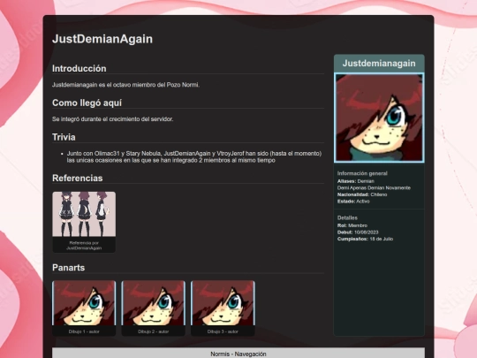Click the text Demi Apenas Demian Novamente
The width and height of the screenshot is (477, 358).
click(x=374, y=187)
